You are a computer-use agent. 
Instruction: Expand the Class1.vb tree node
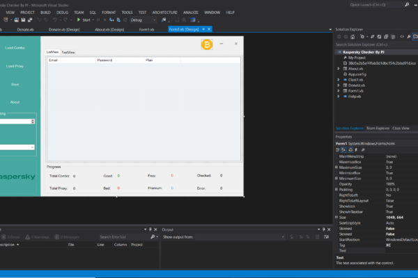click(339, 80)
